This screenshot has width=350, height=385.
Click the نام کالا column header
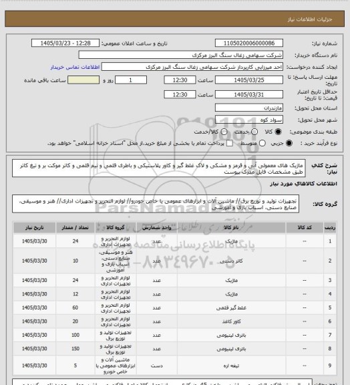click(231, 228)
